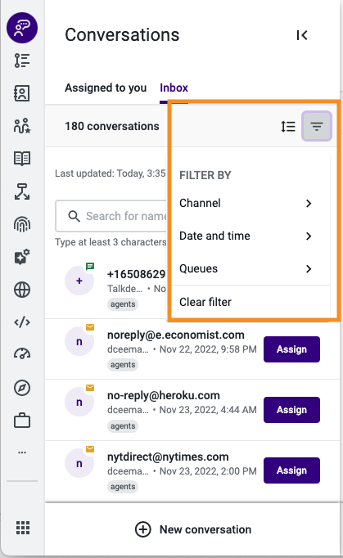The height and width of the screenshot is (558, 343).
Task: Open the code brackets developer icon
Action: (x=22, y=322)
